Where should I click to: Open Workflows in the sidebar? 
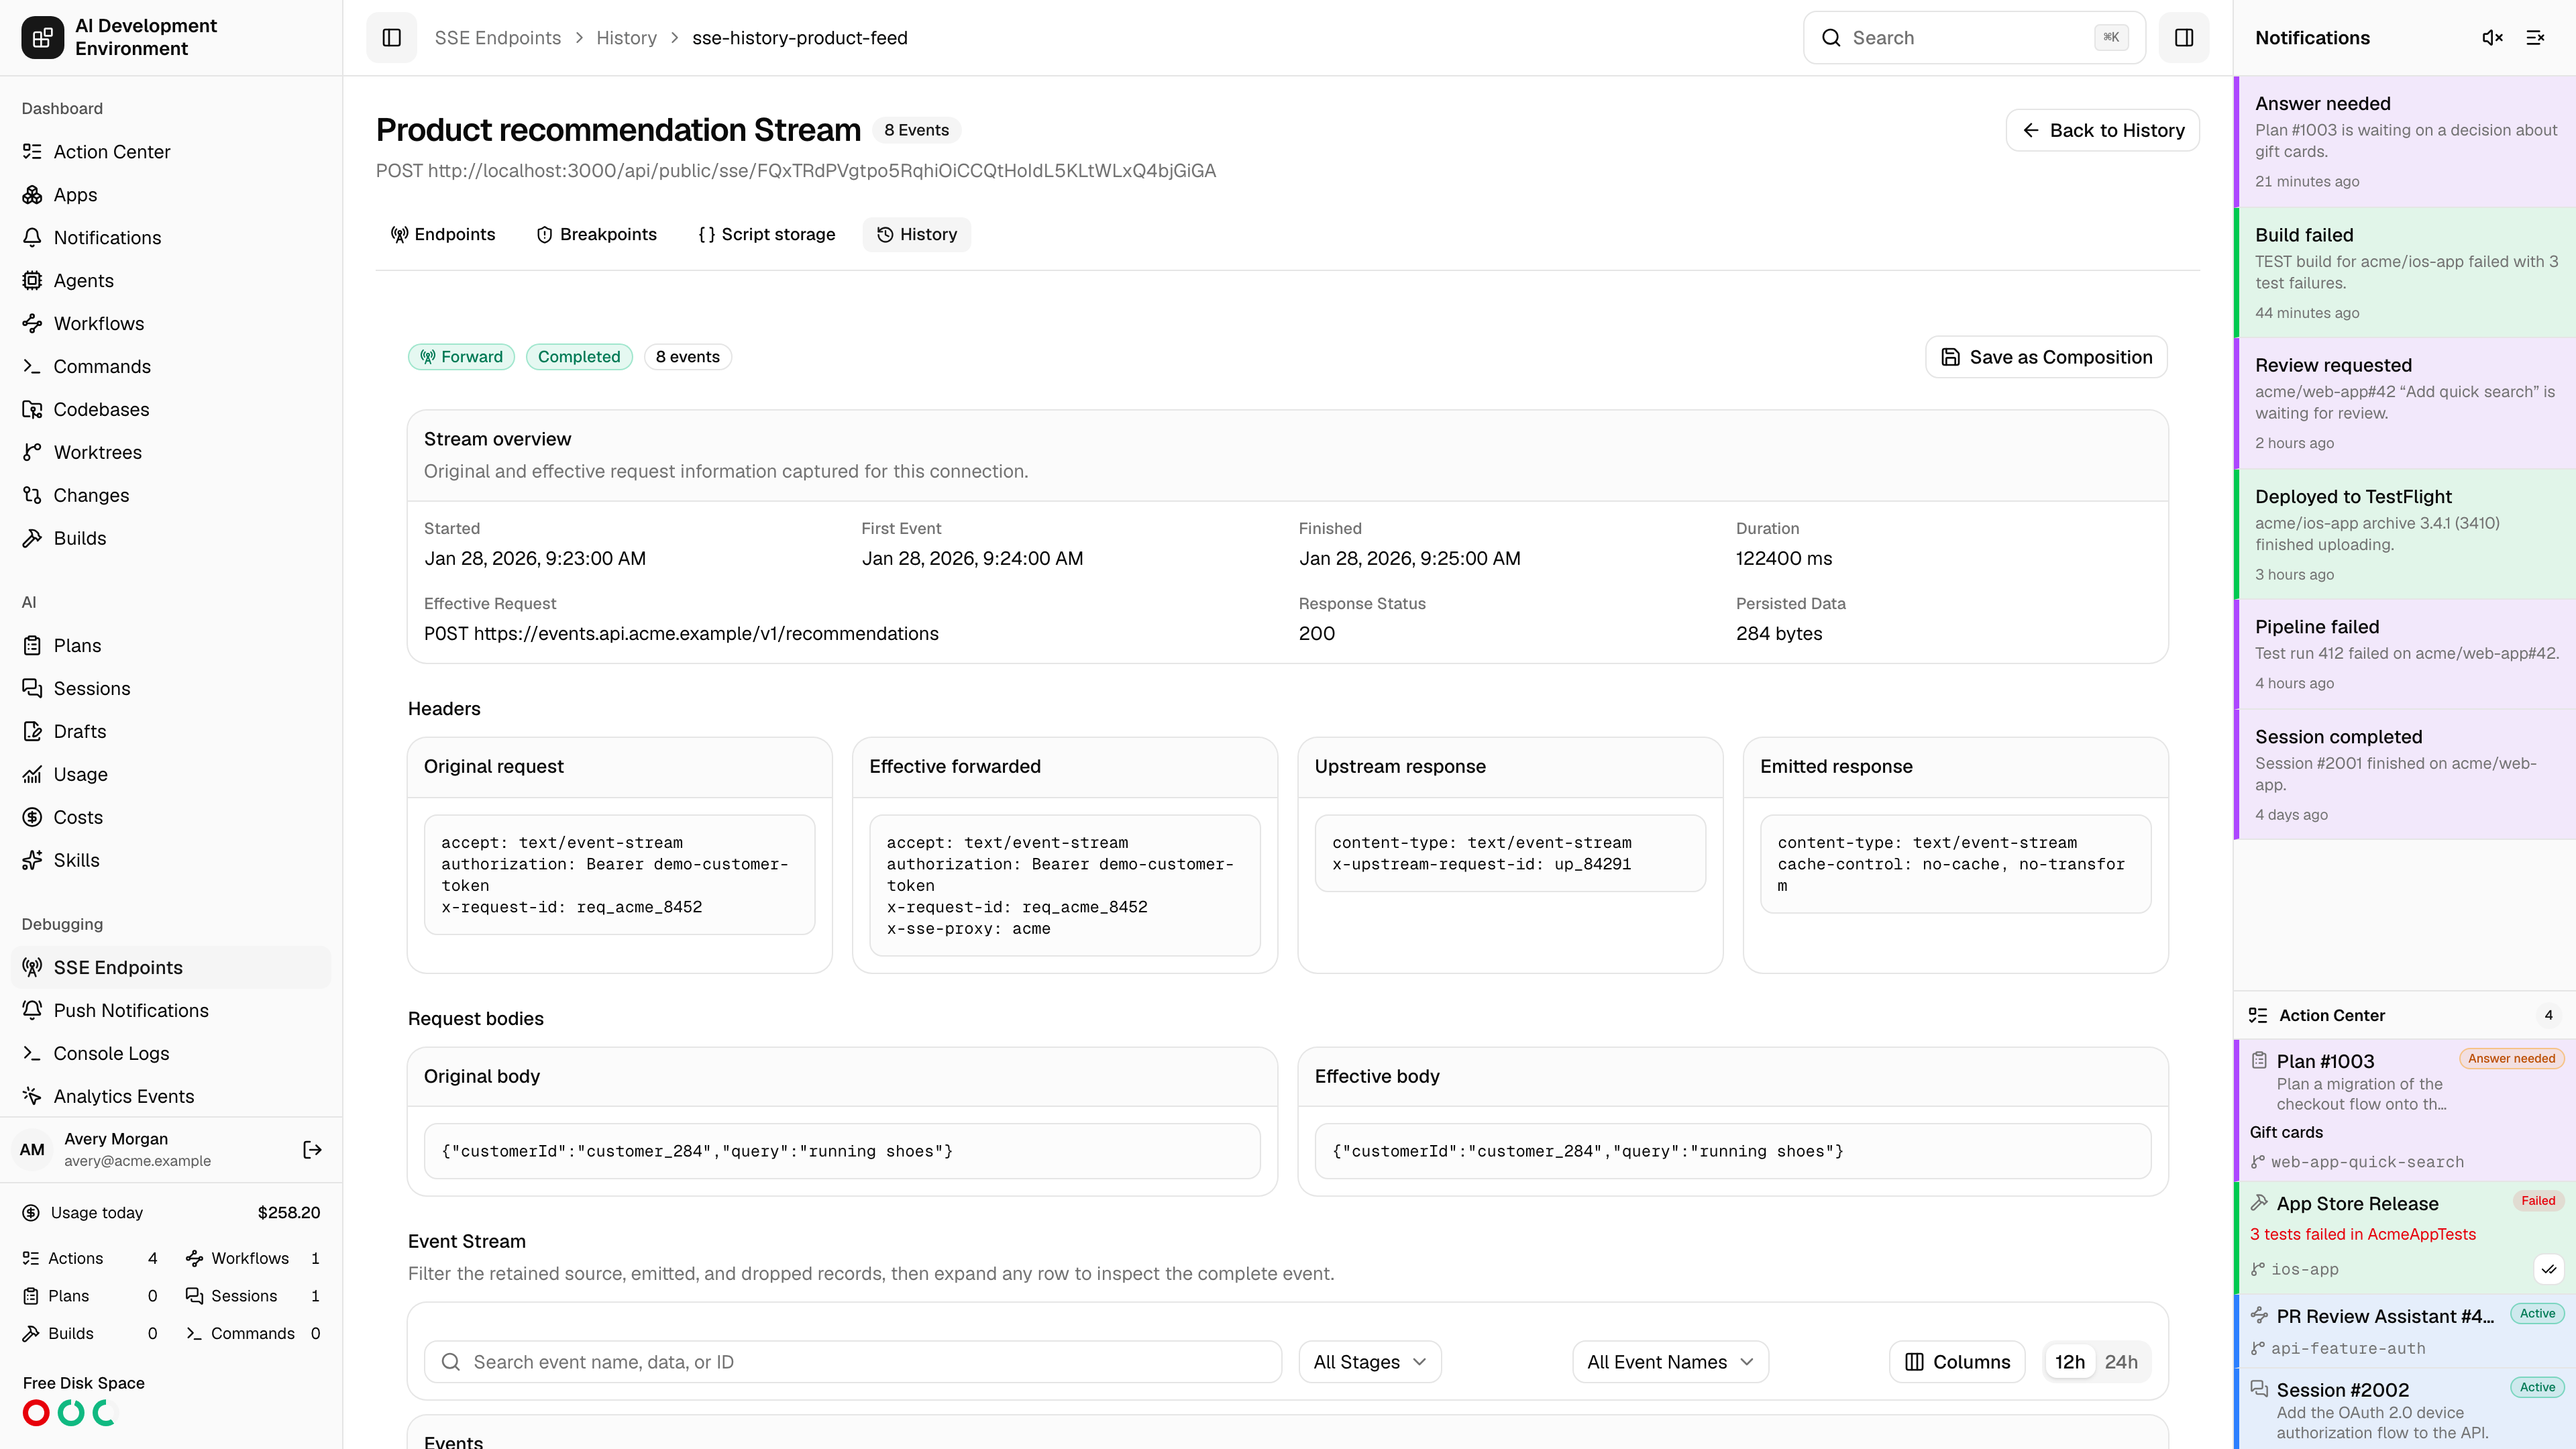pos(171,324)
